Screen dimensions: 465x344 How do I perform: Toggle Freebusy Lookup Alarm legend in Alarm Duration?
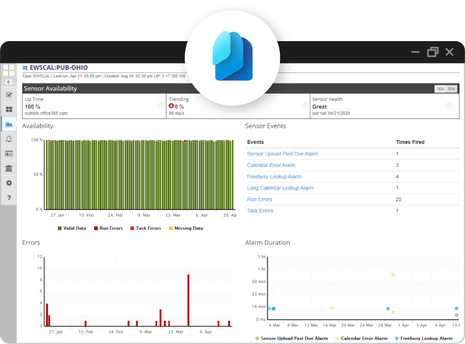(424, 338)
